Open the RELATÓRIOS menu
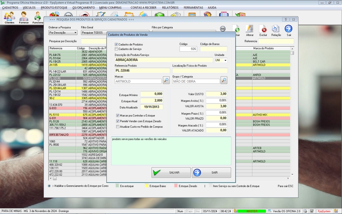The height and width of the screenshot is (214, 342). pyautogui.click(x=171, y=8)
